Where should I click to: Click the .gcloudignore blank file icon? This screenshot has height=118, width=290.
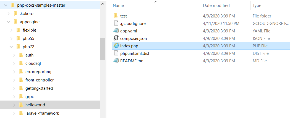(116, 23)
